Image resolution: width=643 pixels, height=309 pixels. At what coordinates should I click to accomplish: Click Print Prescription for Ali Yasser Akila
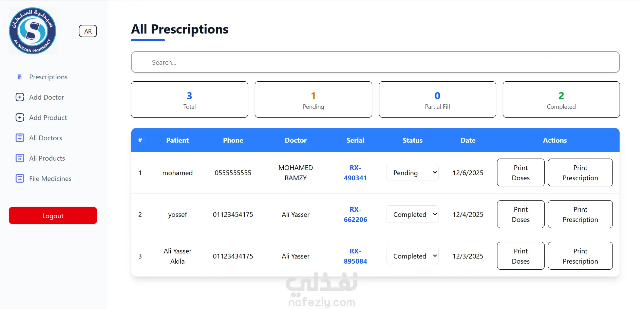[x=580, y=256]
